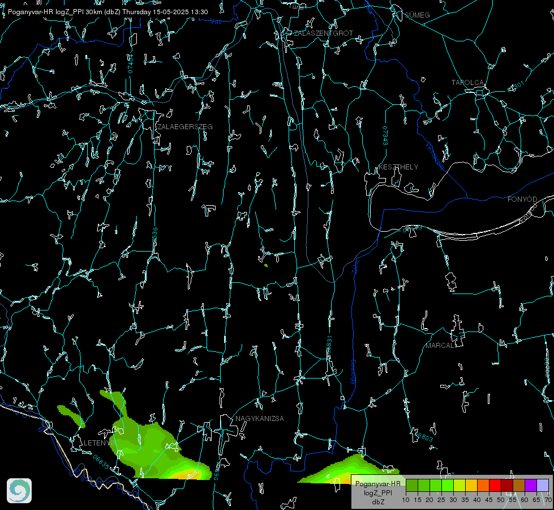Pick the dark red 50–55 dBZ swatch
This screenshot has height=510, width=554.
pos(507,485)
